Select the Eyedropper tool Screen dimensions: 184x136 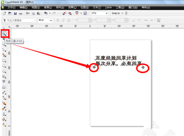pyautogui.click(x=4, y=109)
